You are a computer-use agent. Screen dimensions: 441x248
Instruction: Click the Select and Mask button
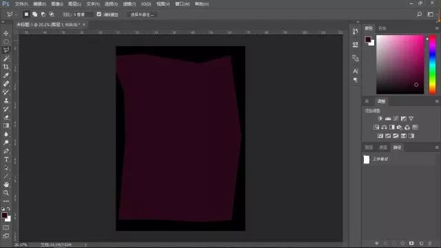[x=142, y=14]
